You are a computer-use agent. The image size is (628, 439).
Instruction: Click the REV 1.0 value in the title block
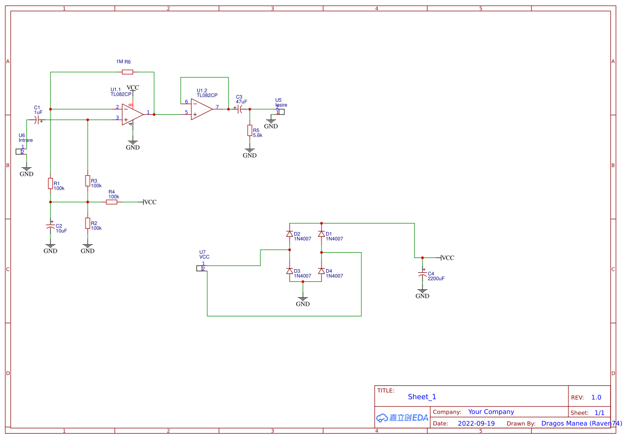pyautogui.click(x=596, y=397)
